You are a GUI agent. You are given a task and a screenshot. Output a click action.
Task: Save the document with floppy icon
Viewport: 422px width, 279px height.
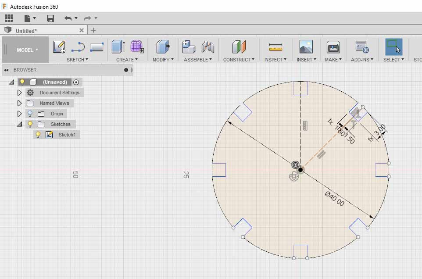click(x=50, y=18)
